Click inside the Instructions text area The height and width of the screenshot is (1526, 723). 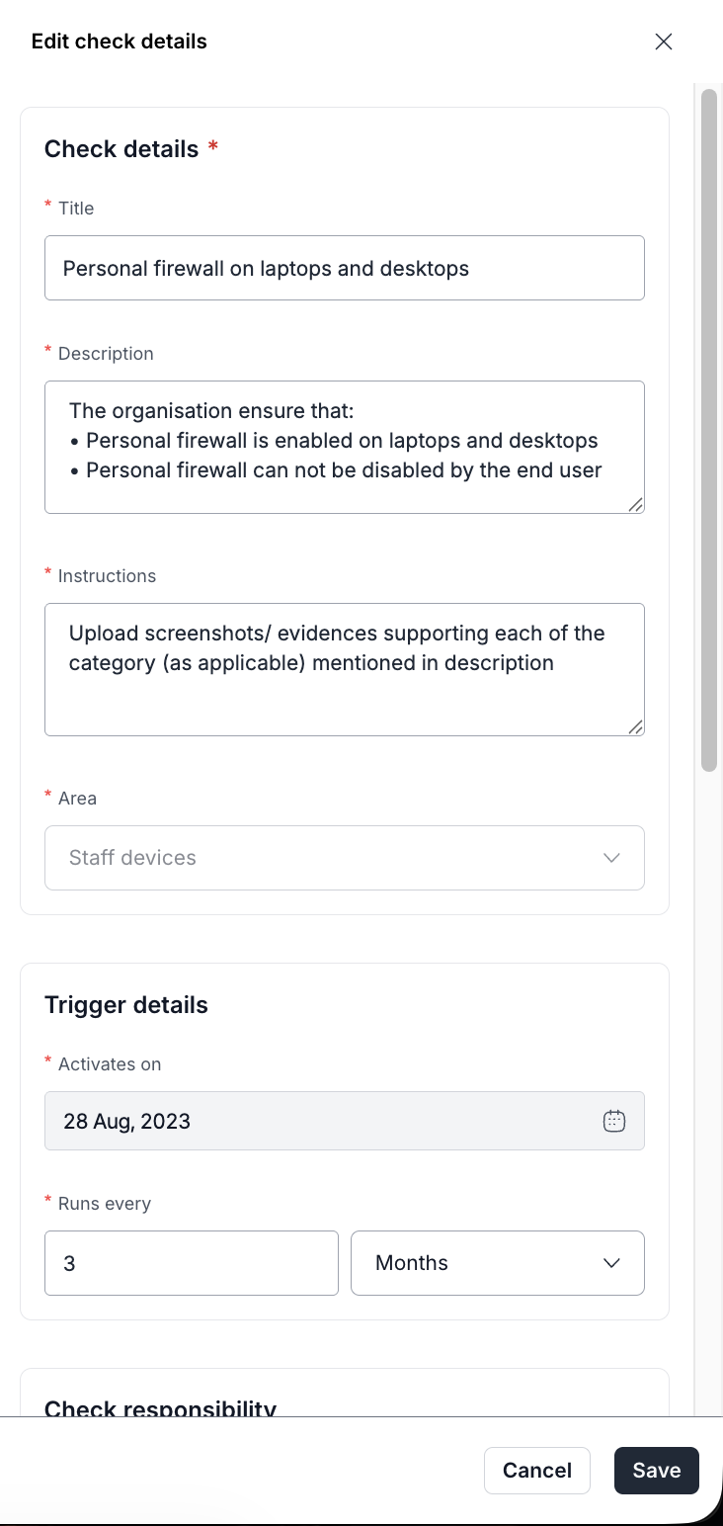click(x=344, y=669)
